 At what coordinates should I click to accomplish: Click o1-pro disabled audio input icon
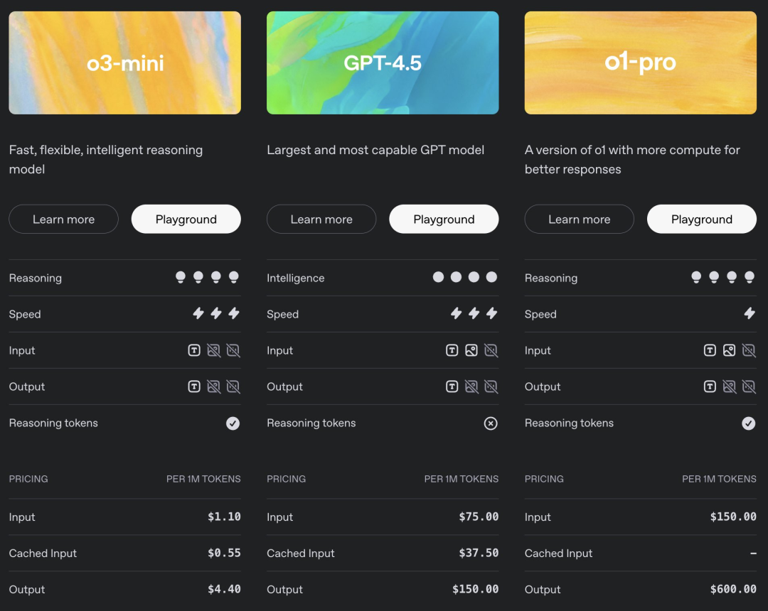click(x=749, y=350)
